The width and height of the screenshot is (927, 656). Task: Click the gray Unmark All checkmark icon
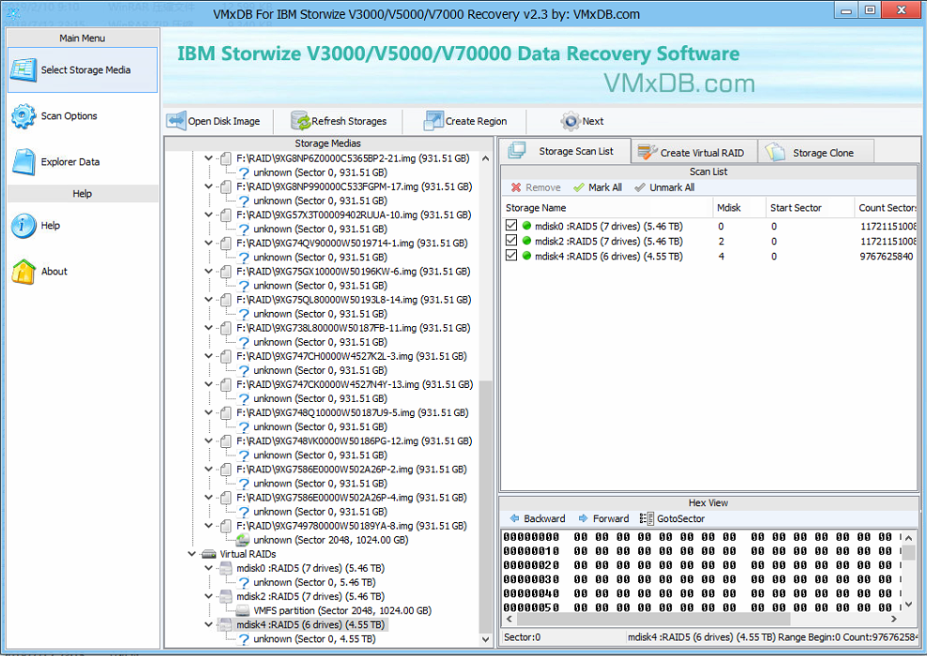point(640,187)
